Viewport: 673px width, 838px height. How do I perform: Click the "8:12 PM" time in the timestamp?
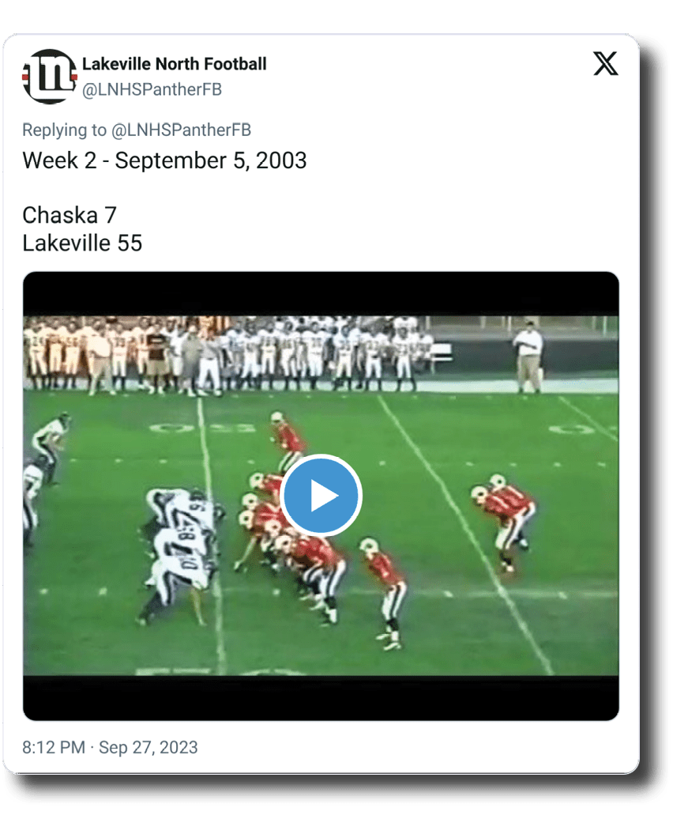point(54,746)
